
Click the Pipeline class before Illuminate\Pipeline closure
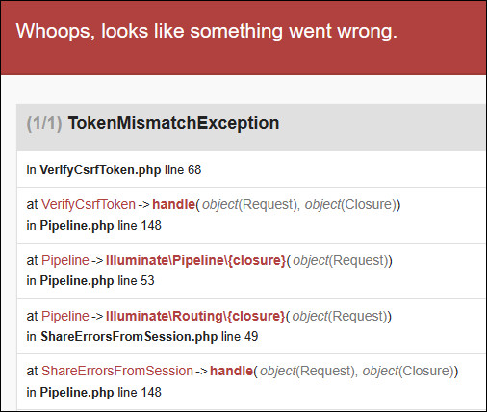[65, 260]
